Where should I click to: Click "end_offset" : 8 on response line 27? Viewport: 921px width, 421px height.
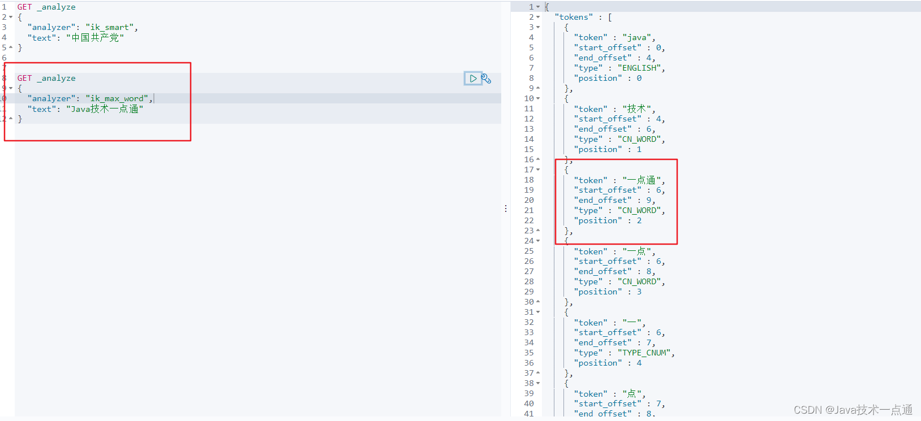point(615,271)
